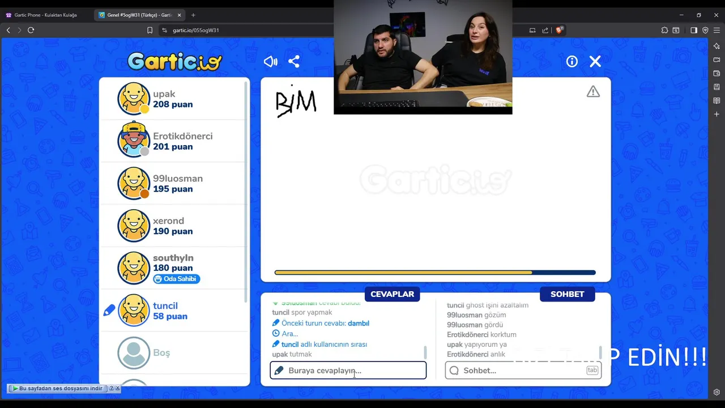This screenshot has height=408, width=725.
Task: Click 'Önceki turun cevabı: dambıl' message
Action: click(x=321, y=323)
